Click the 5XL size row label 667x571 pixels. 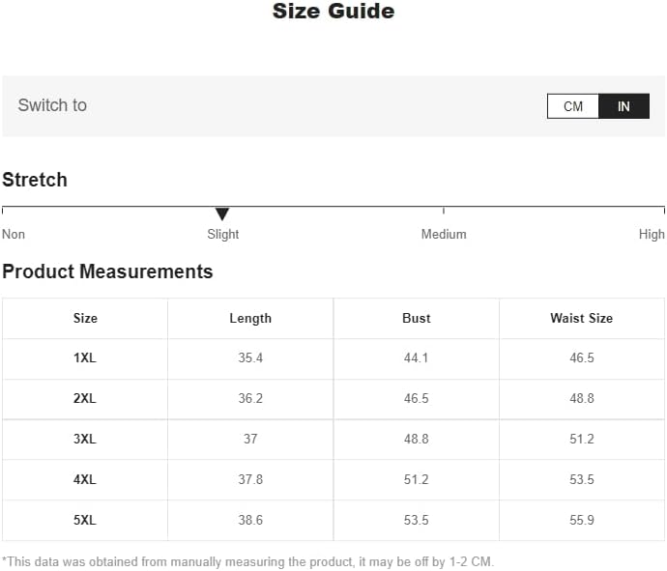pyautogui.click(x=85, y=520)
